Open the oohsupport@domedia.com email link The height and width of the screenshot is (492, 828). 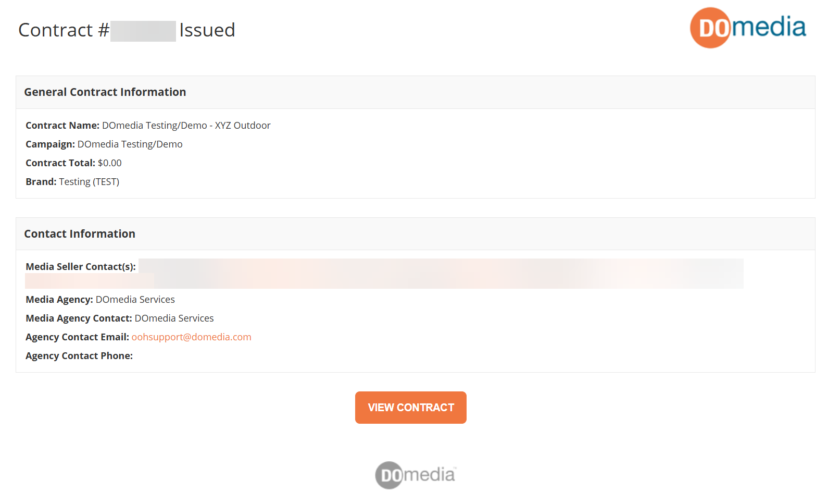191,337
